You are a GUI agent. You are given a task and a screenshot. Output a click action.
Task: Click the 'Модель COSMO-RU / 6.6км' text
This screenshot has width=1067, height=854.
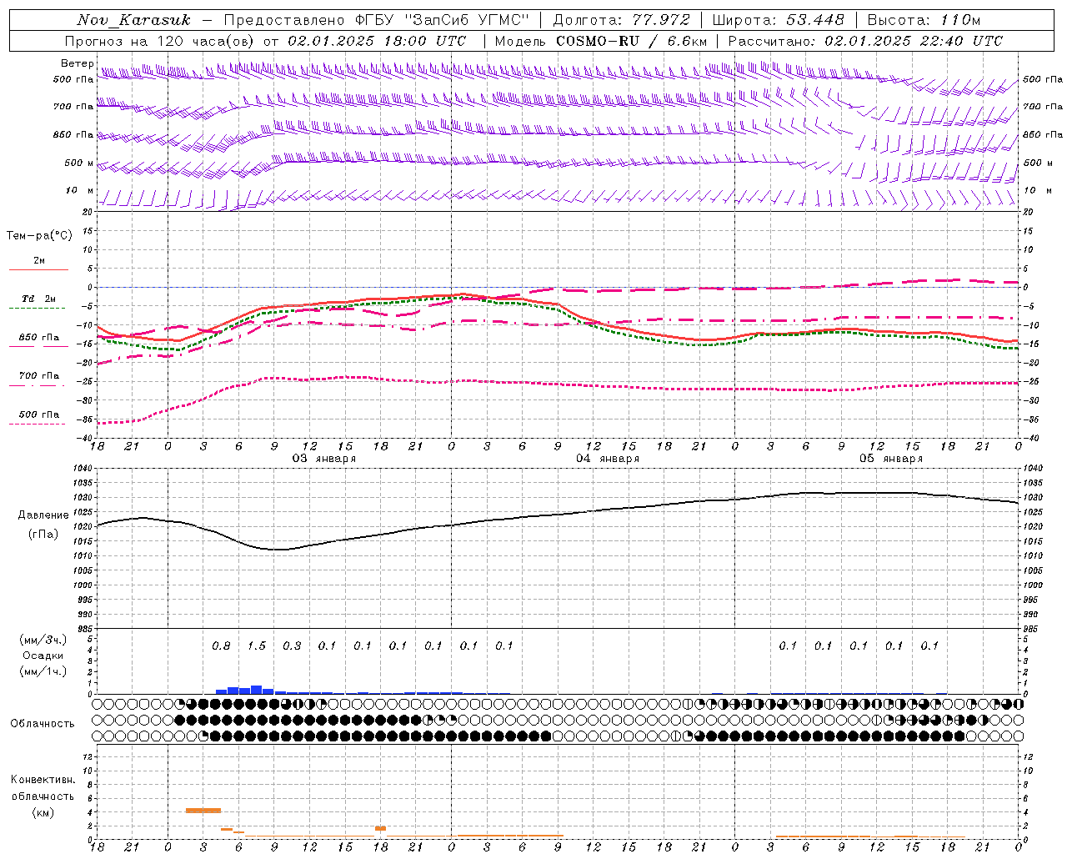pyautogui.click(x=601, y=41)
